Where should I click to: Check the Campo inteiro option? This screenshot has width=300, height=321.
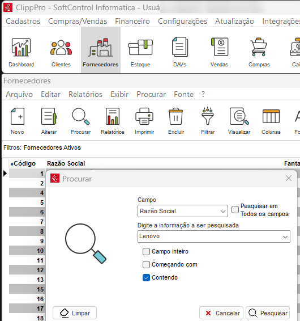[146, 251]
